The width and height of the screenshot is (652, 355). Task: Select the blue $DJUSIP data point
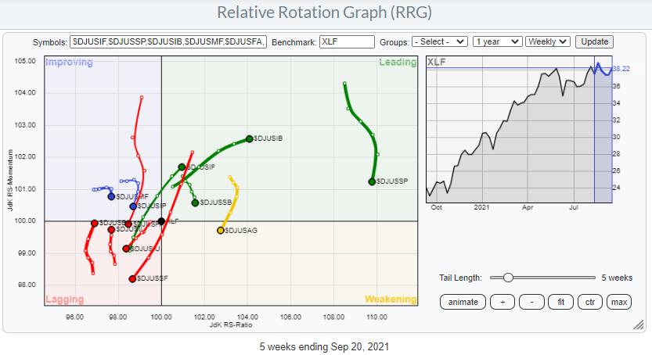click(133, 206)
